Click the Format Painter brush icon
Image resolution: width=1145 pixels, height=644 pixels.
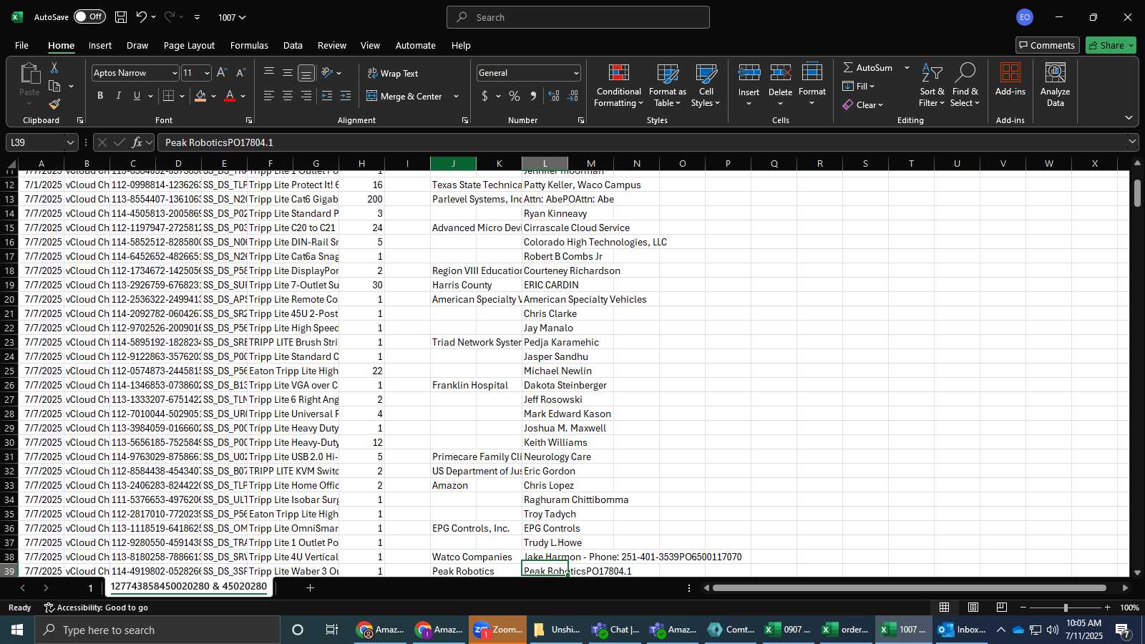(x=54, y=104)
